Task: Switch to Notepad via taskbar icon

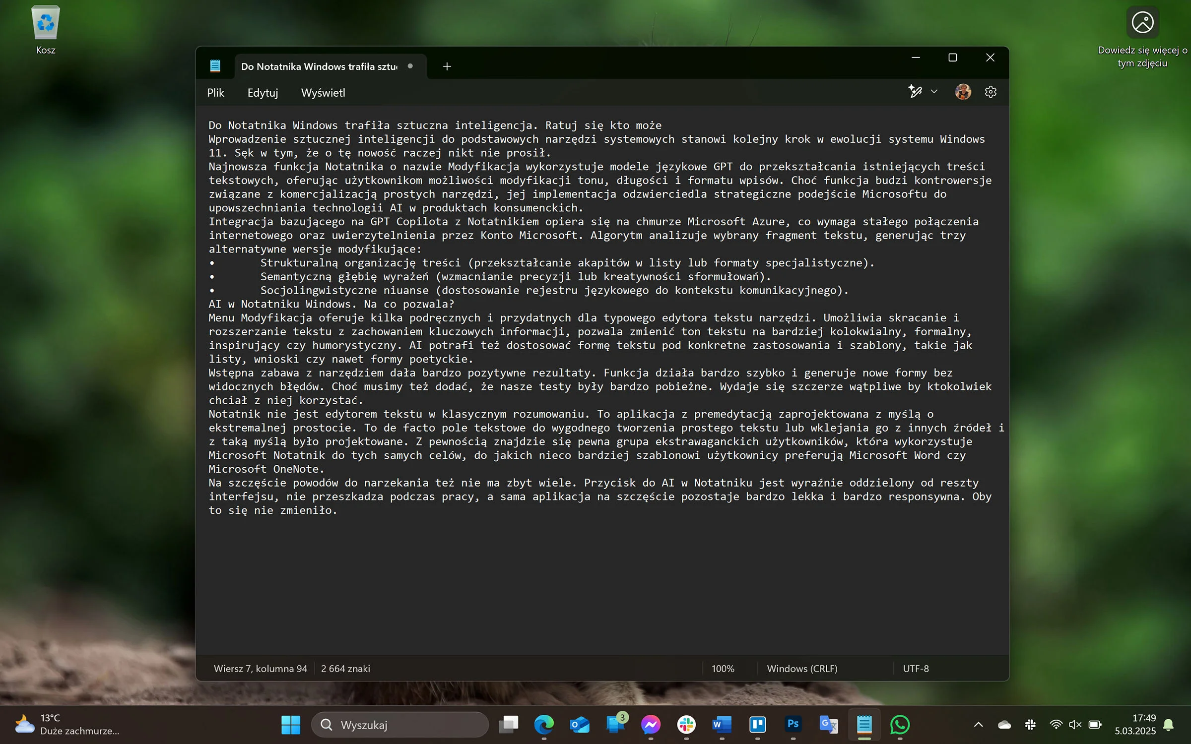Action: pyautogui.click(x=864, y=725)
